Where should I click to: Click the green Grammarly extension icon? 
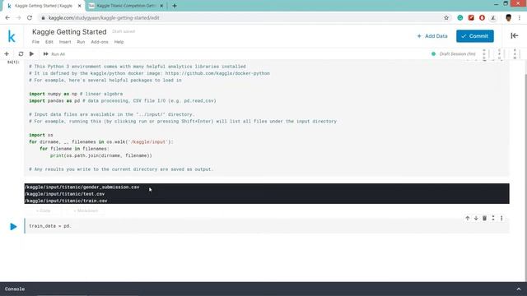coord(460,18)
